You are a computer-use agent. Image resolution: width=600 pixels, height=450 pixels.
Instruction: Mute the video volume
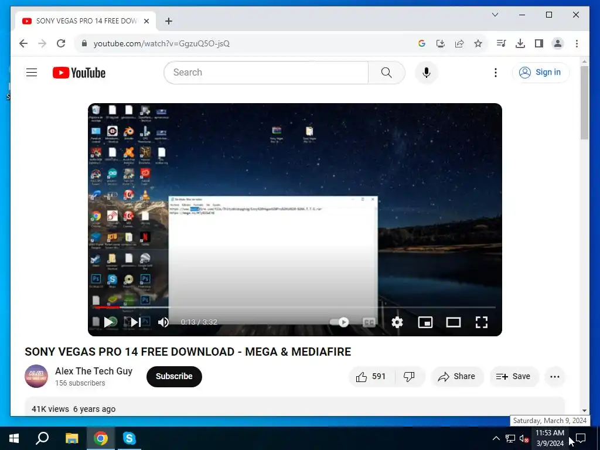pyautogui.click(x=163, y=322)
